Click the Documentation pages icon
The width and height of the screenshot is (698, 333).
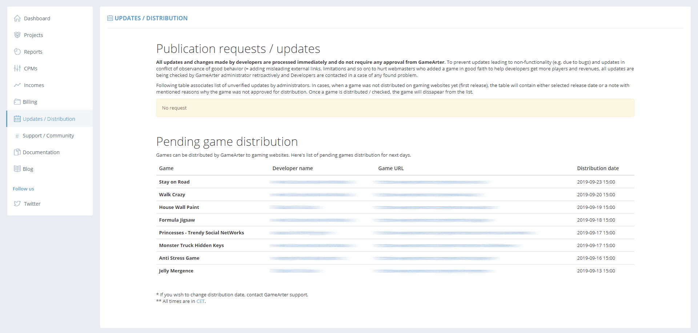pos(17,152)
